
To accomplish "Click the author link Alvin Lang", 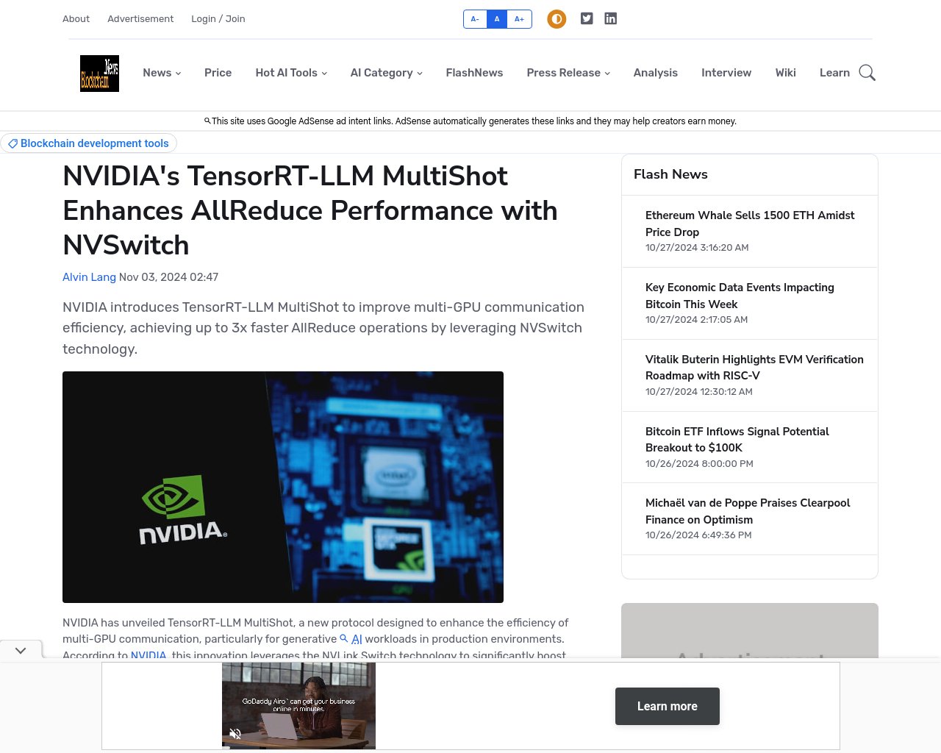I will [89, 277].
